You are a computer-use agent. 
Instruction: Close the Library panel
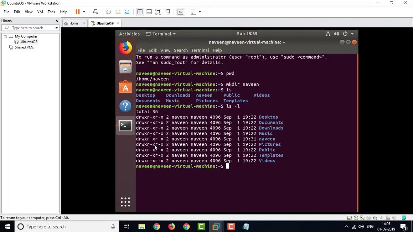tap(57, 21)
